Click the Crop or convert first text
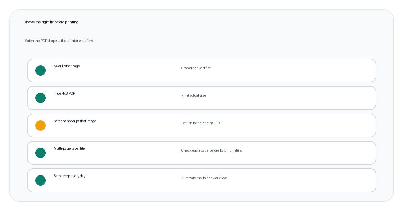403x211 pixels. 196,68
